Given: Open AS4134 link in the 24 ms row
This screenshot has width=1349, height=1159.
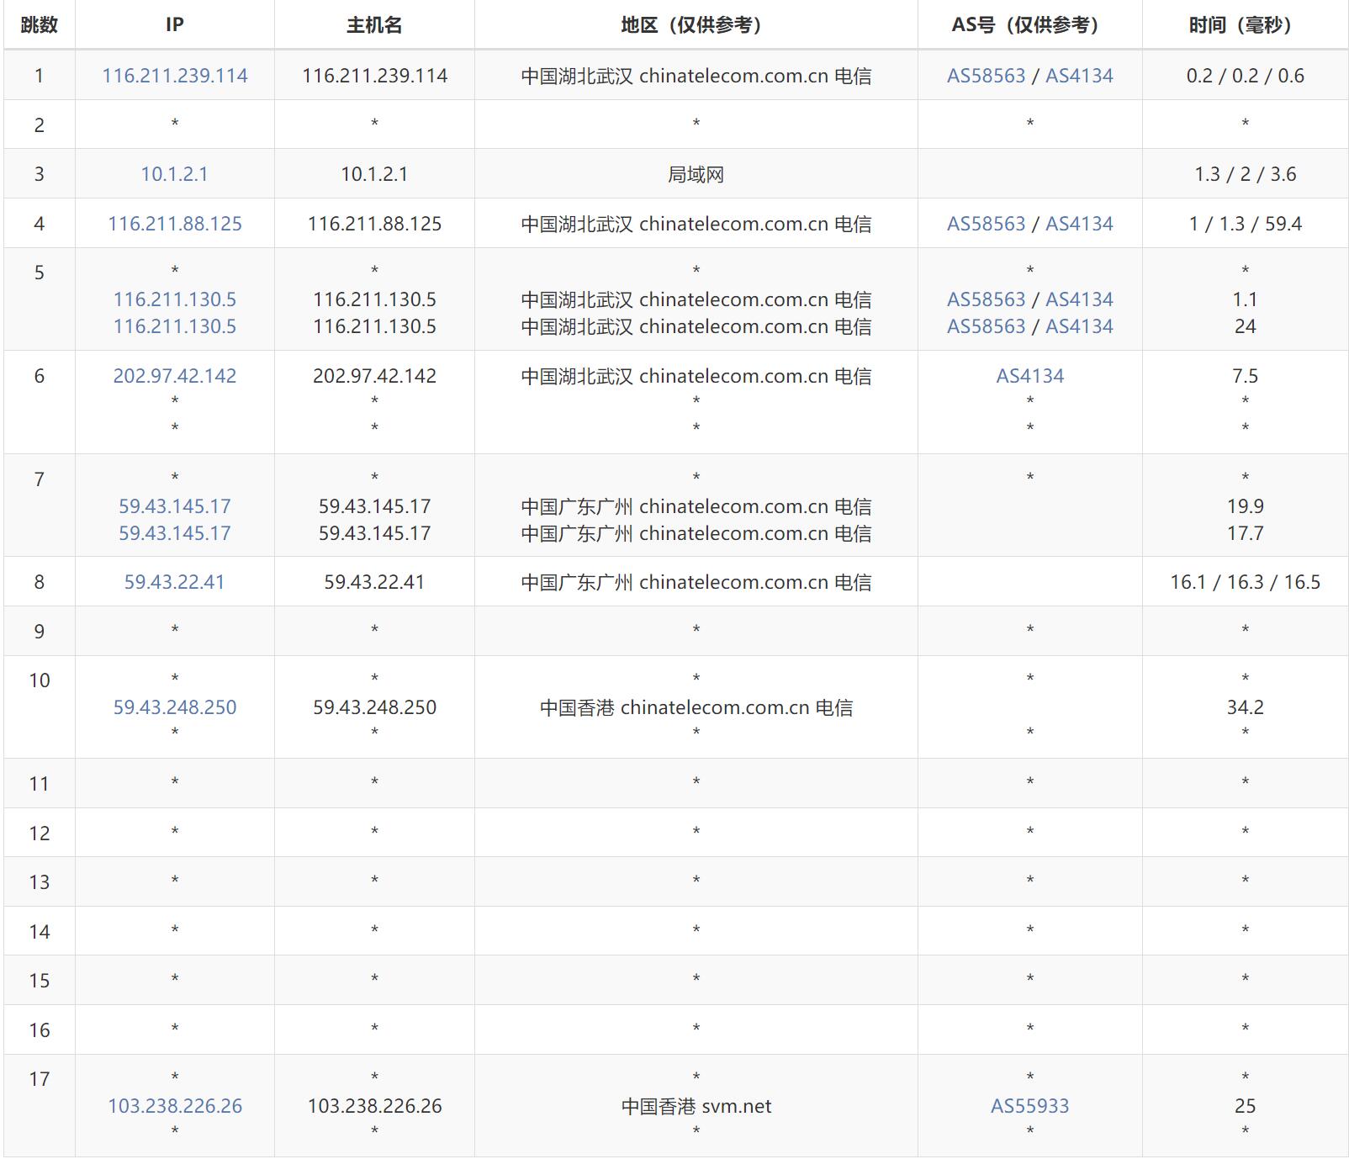Looking at the screenshot, I should pos(1079,326).
